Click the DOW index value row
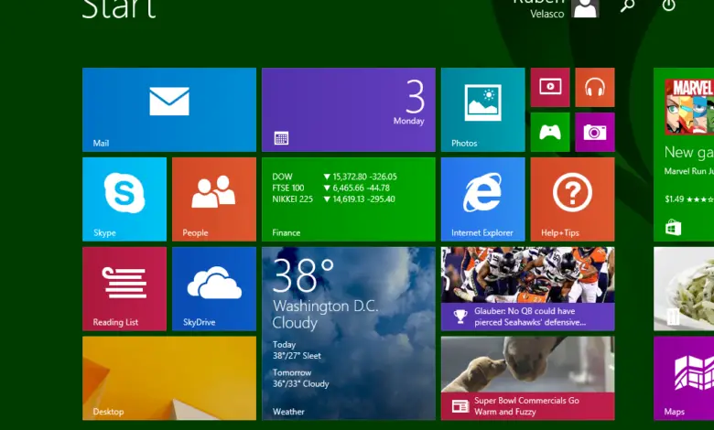 pos(335,177)
